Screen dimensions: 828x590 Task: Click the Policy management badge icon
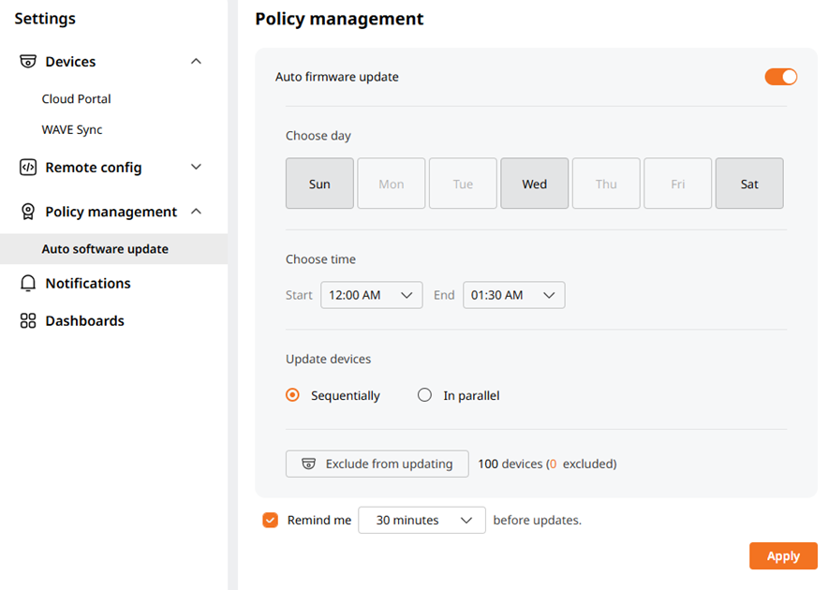click(x=28, y=212)
